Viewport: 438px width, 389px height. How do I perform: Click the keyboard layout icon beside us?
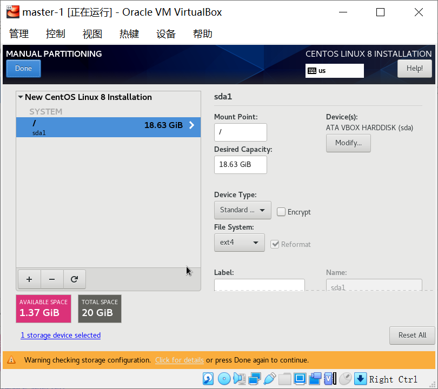[x=312, y=71]
